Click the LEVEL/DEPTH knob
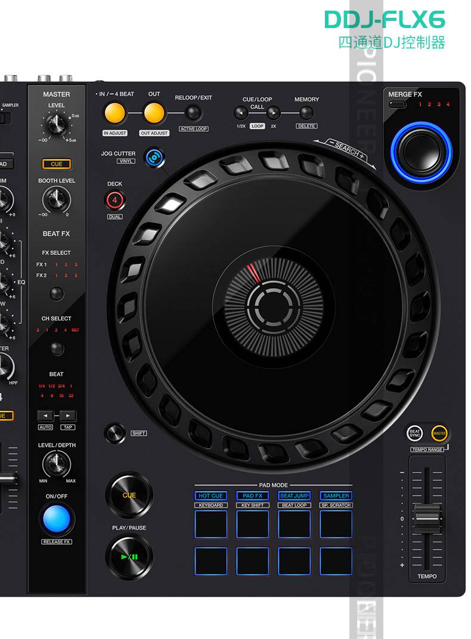471x639 pixels. point(56,464)
